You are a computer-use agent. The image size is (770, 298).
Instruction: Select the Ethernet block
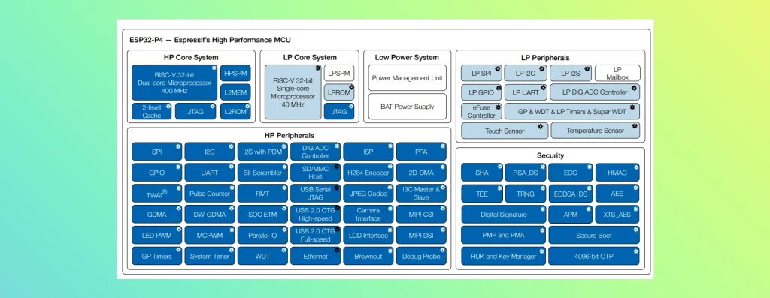coord(315,256)
